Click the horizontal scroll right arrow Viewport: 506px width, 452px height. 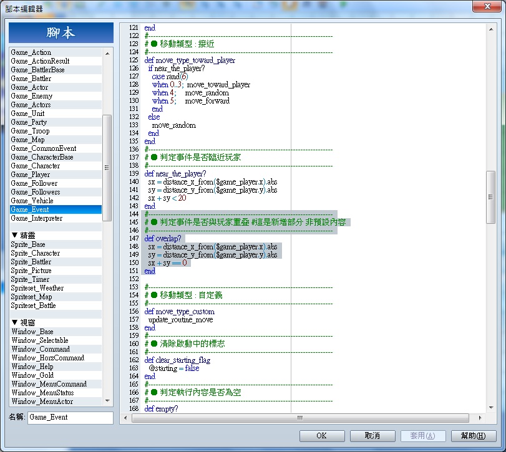pyautogui.click(x=480, y=418)
